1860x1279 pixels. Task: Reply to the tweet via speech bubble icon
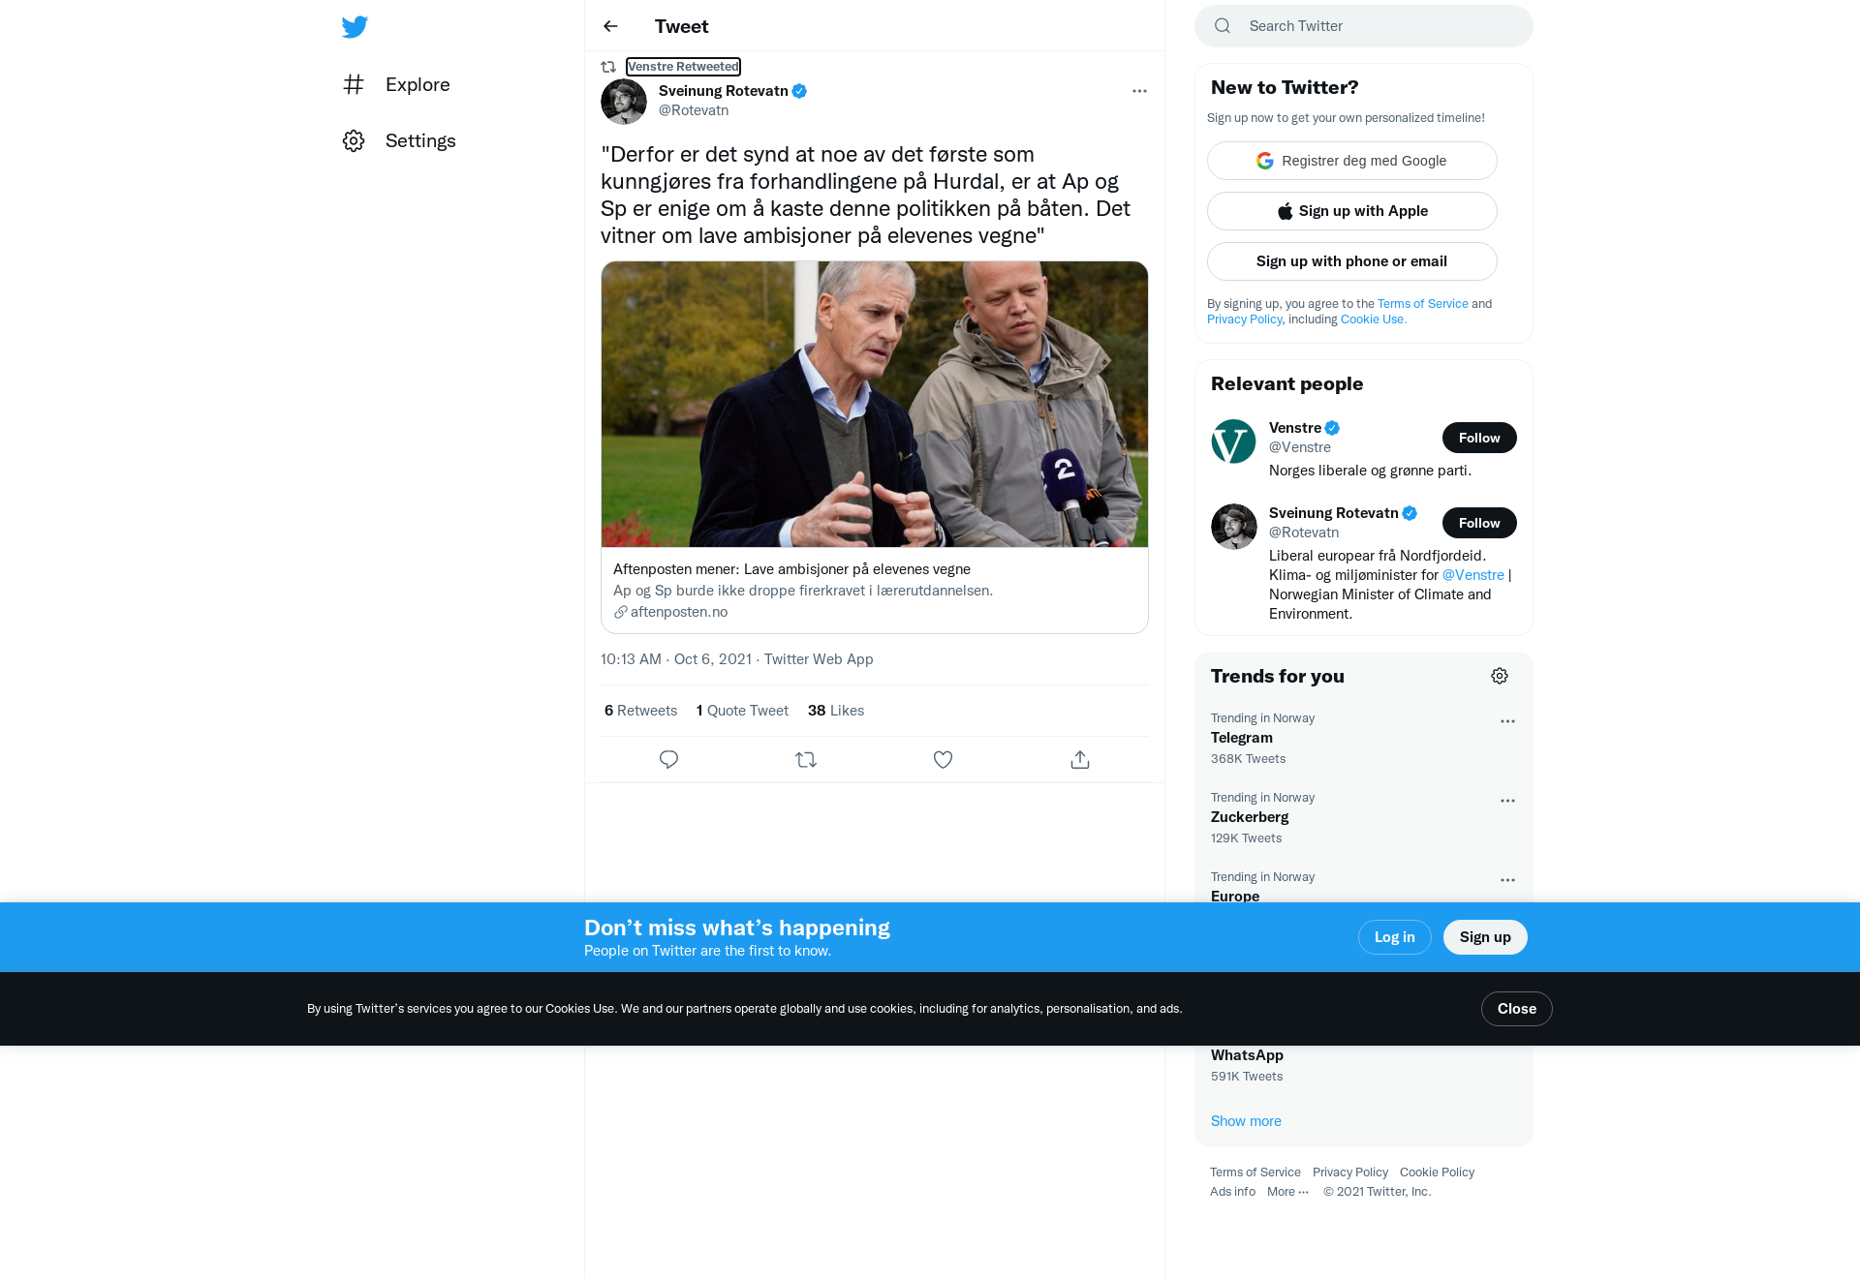coord(668,760)
